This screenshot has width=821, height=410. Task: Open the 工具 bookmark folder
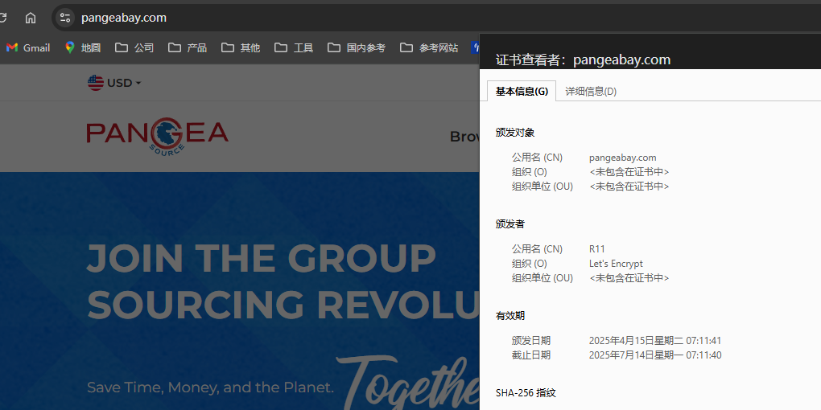pos(294,47)
